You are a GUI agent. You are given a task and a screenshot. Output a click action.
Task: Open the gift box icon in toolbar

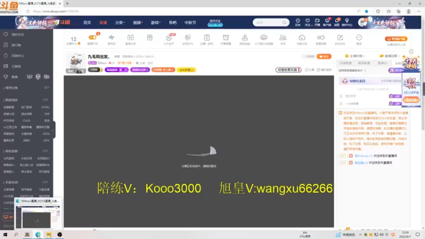click(150, 37)
